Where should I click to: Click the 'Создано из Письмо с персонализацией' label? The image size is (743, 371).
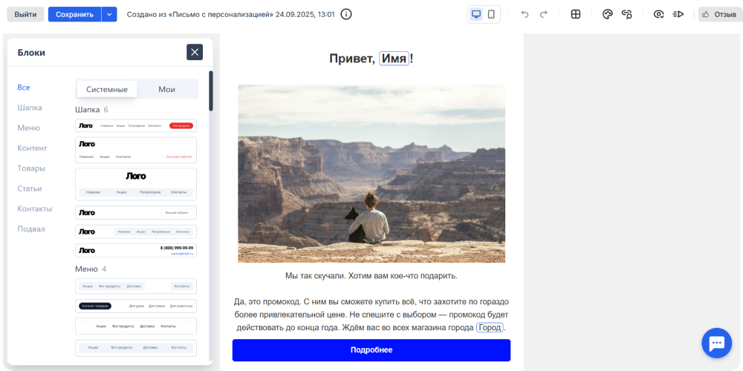(231, 14)
